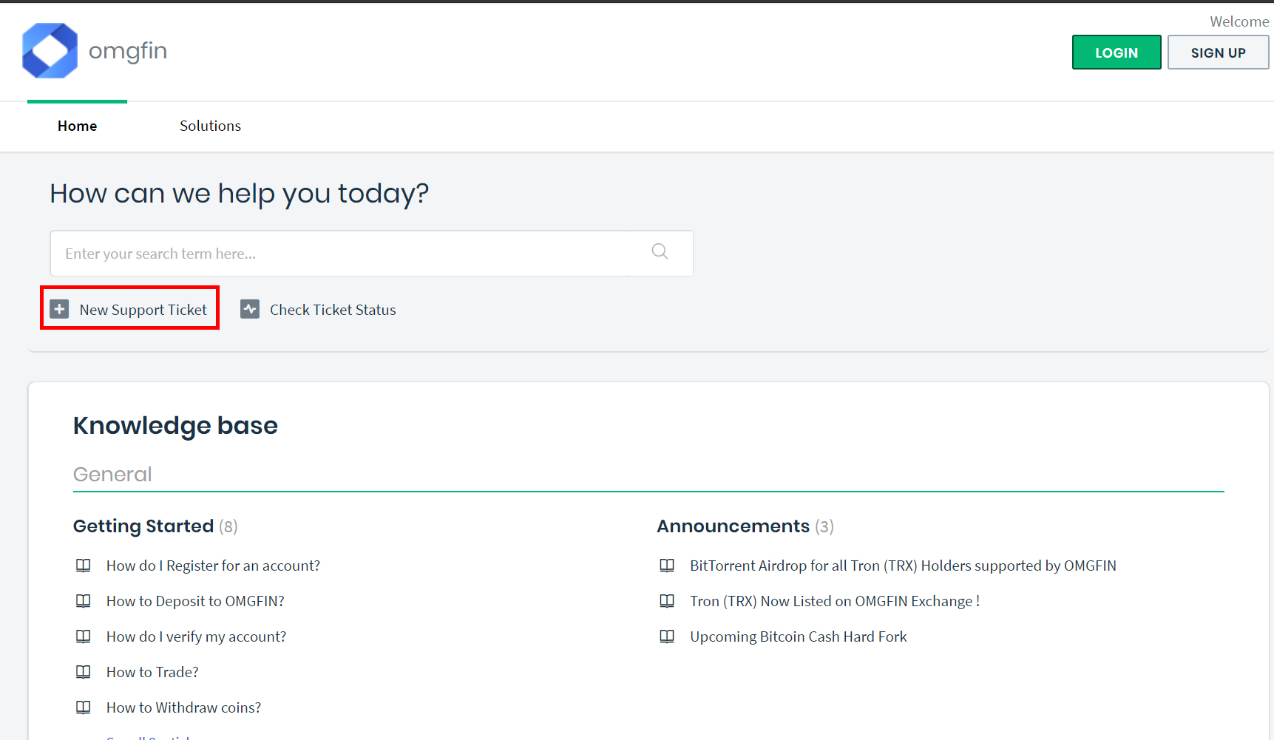Click the omgfin brand name text
The height and width of the screenshot is (740, 1274).
128,52
